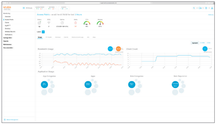Click the Clients summary counter
Image resolution: width=216 pixels, height=124 pixels.
64,8
